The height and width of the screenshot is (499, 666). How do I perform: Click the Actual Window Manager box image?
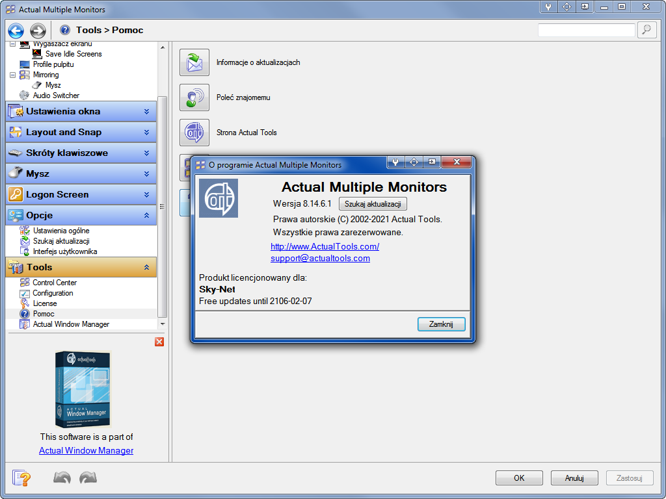(83, 389)
